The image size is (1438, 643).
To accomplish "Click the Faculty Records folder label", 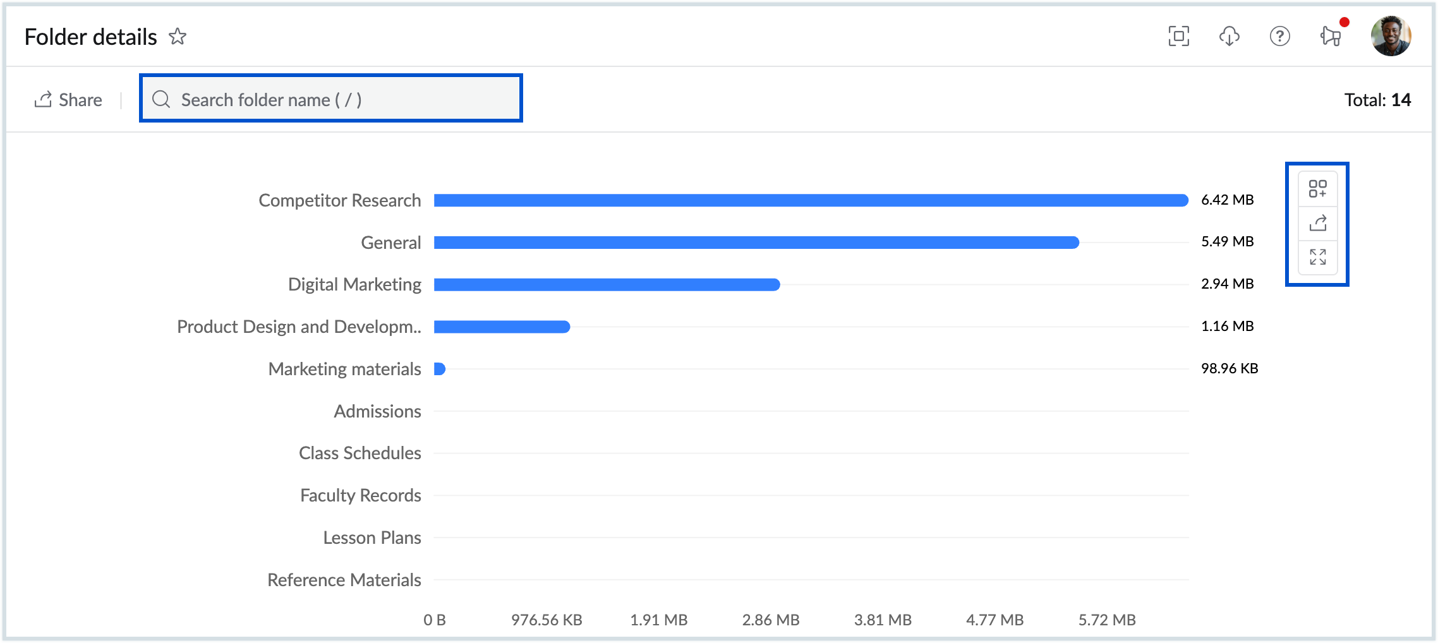I will 360,495.
